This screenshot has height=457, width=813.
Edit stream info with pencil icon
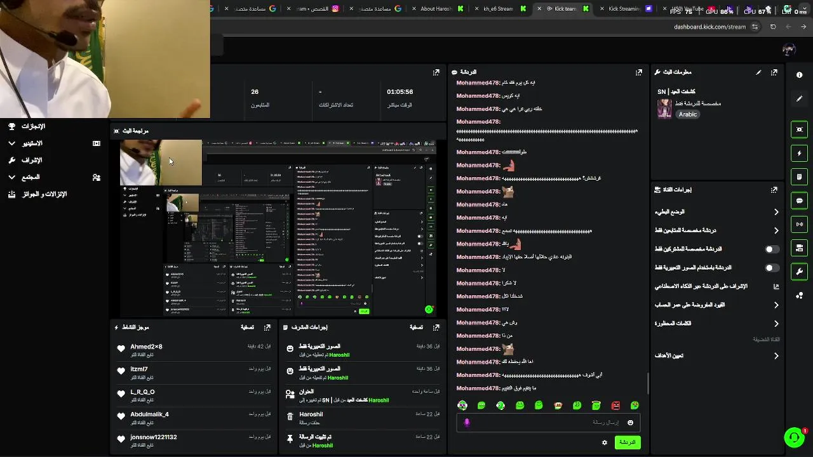click(x=758, y=72)
